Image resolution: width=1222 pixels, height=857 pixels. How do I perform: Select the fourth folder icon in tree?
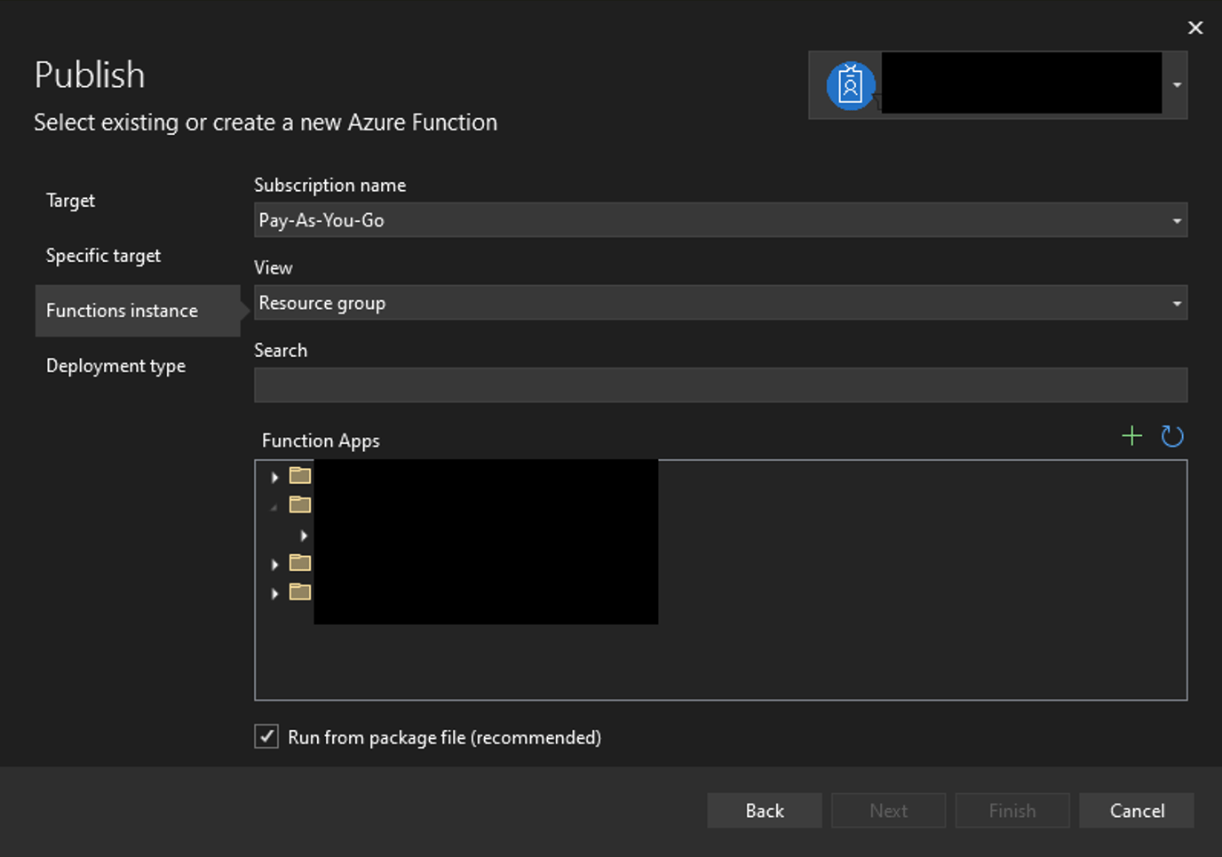[300, 591]
